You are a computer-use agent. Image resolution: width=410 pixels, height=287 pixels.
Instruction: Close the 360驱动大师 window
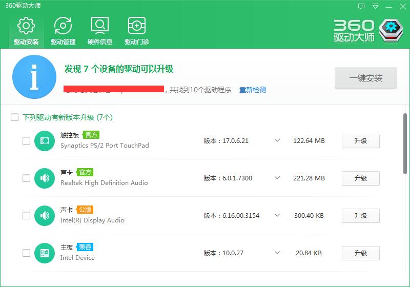tap(403, 6)
